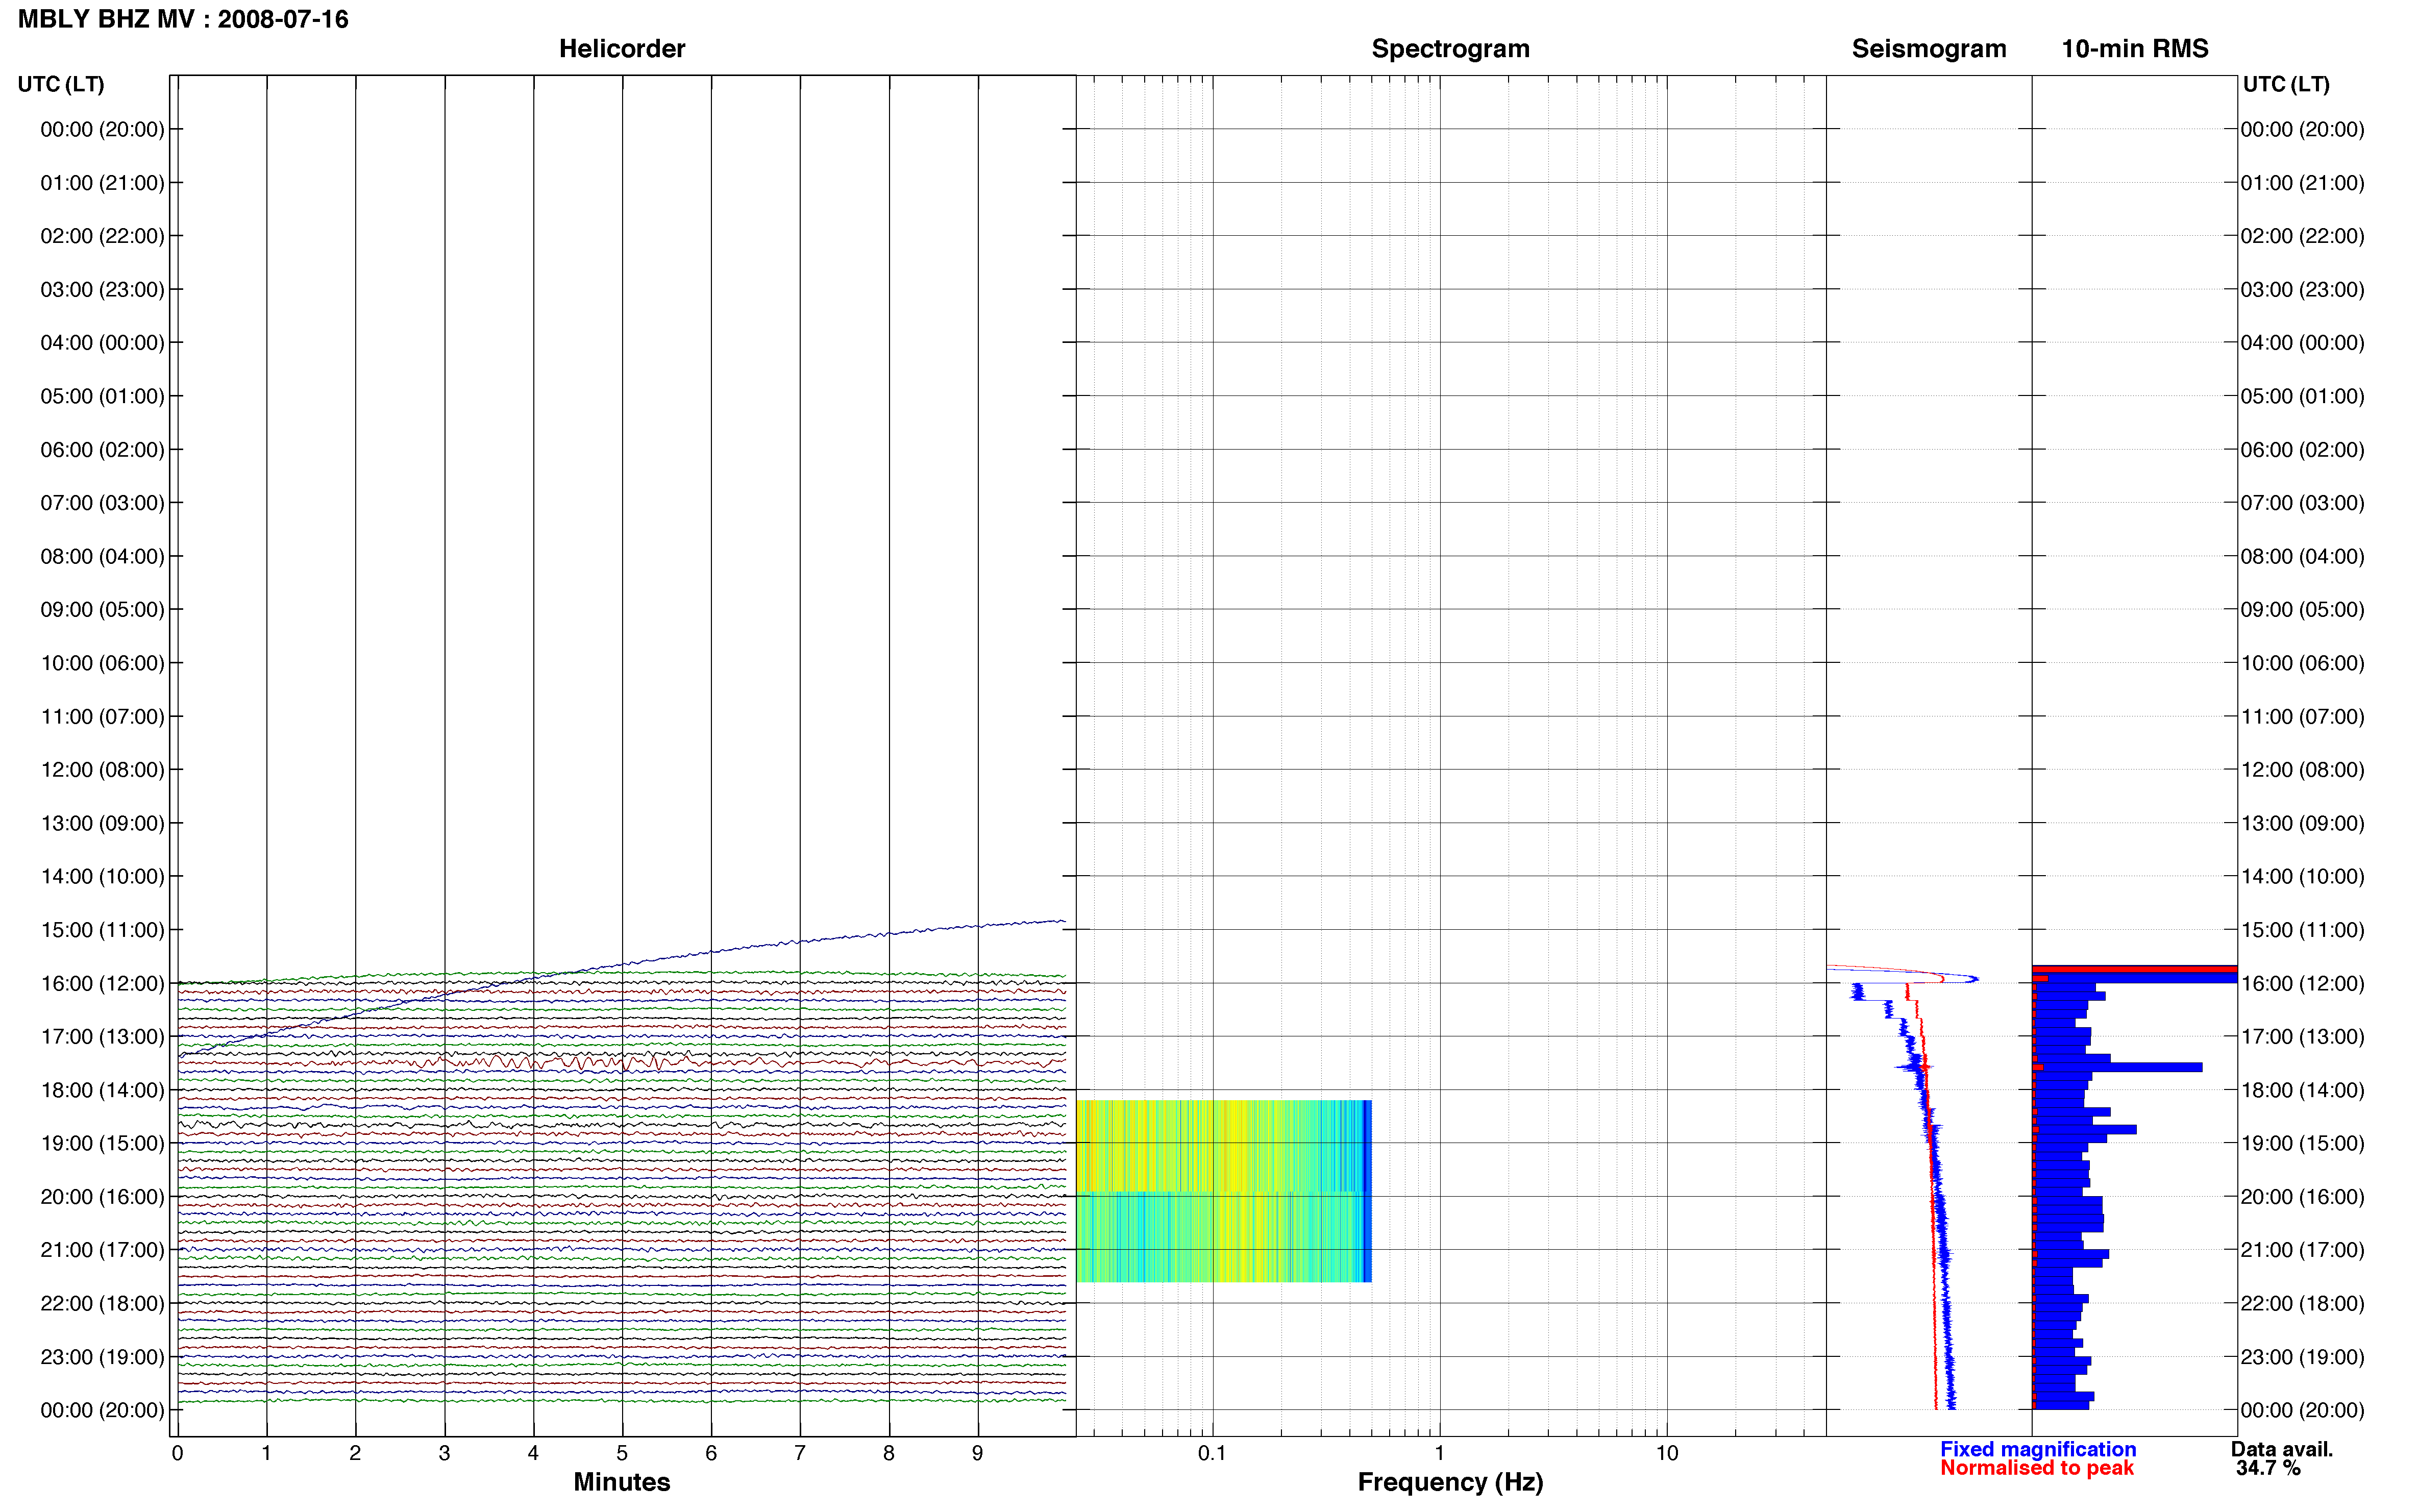Viewport: 2419px width, 1512px height.
Task: Select the Spectrogram panel heading
Action: pyautogui.click(x=1450, y=49)
